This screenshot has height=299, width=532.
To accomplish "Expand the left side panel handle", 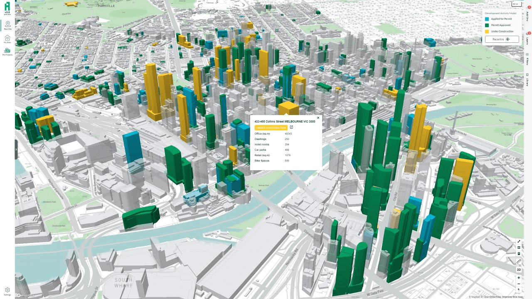I will point(16,149).
